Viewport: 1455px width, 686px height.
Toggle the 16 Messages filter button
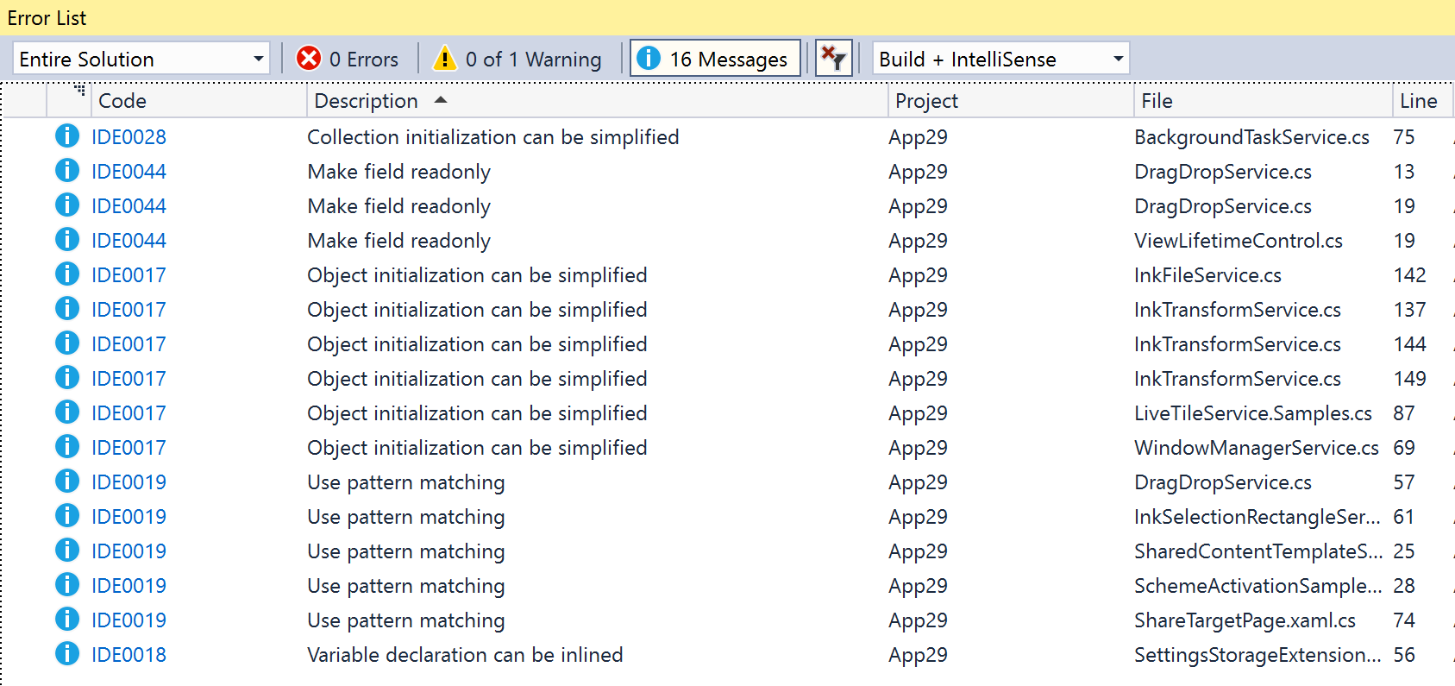tap(715, 59)
